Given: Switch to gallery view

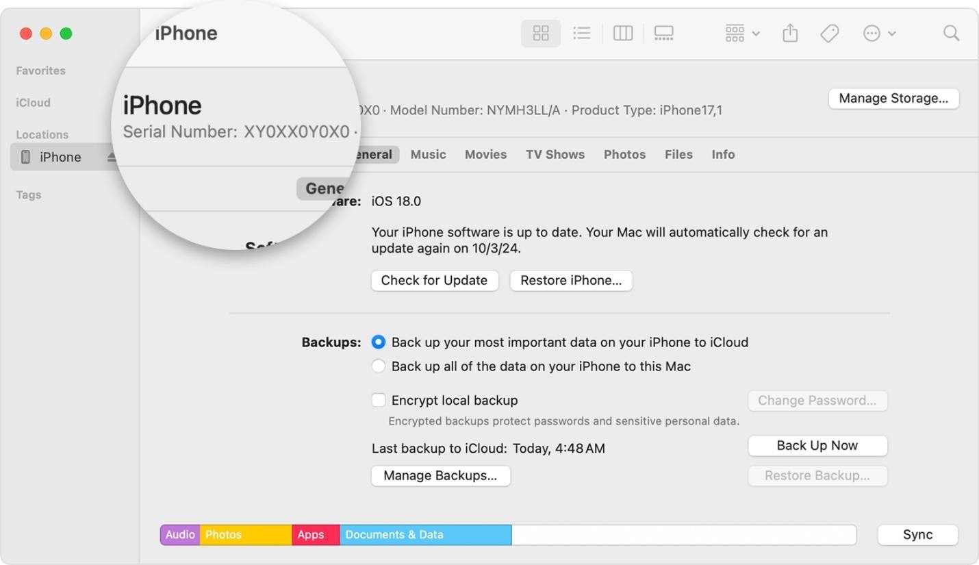Looking at the screenshot, I should pyautogui.click(x=663, y=33).
